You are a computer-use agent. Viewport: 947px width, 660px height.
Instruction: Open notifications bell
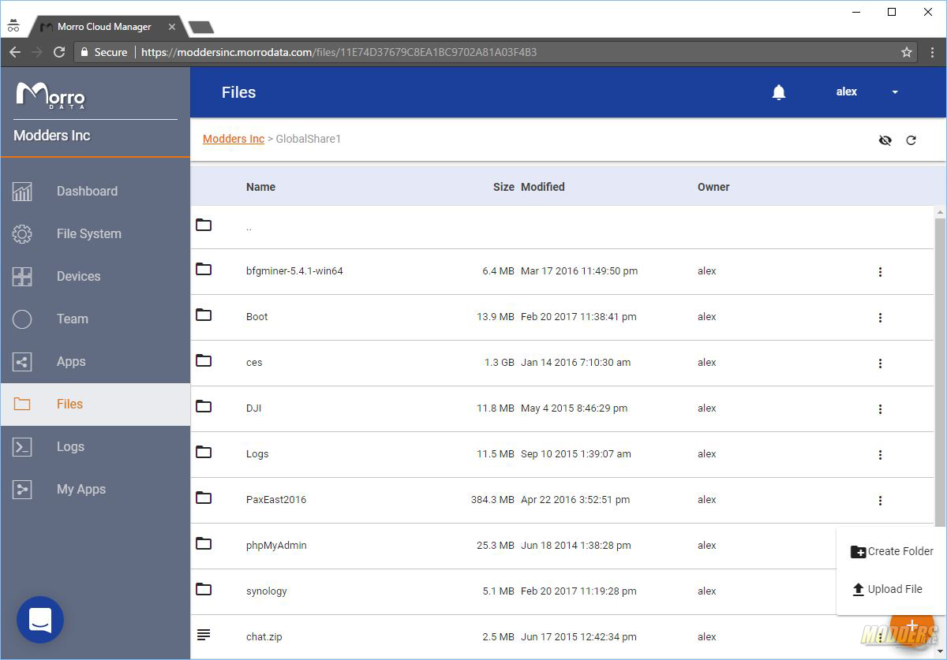779,92
